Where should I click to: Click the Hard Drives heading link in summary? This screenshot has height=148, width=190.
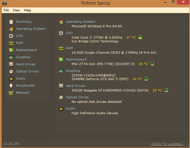(76, 86)
